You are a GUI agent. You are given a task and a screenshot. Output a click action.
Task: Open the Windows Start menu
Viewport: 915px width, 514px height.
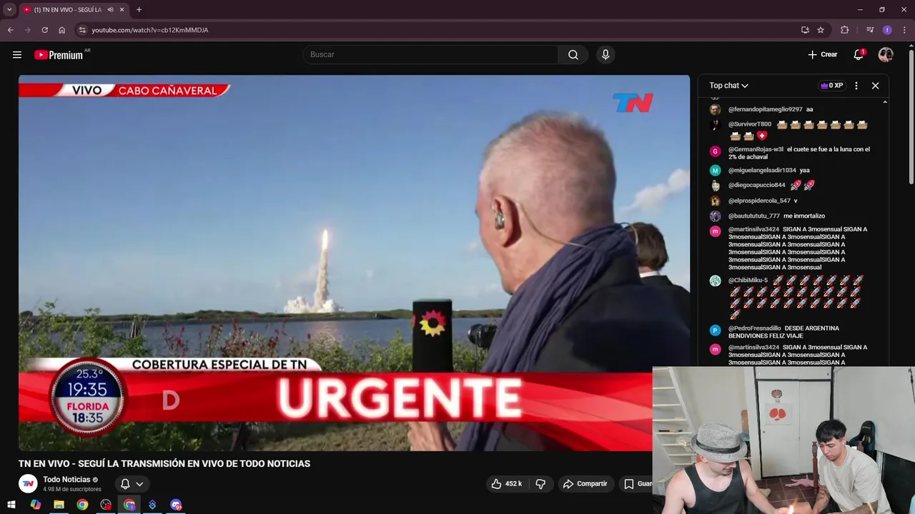pyautogui.click(x=11, y=505)
